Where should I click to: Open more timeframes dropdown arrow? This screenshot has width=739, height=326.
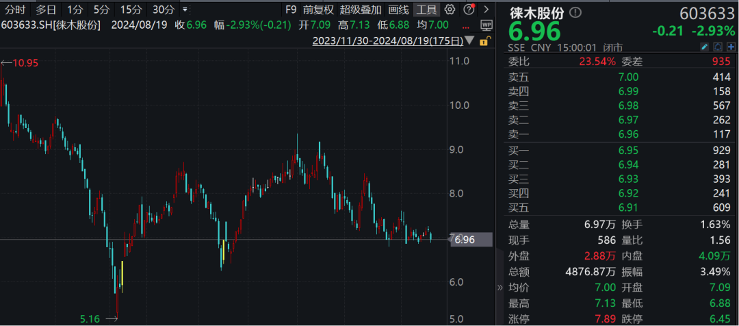click(184, 10)
